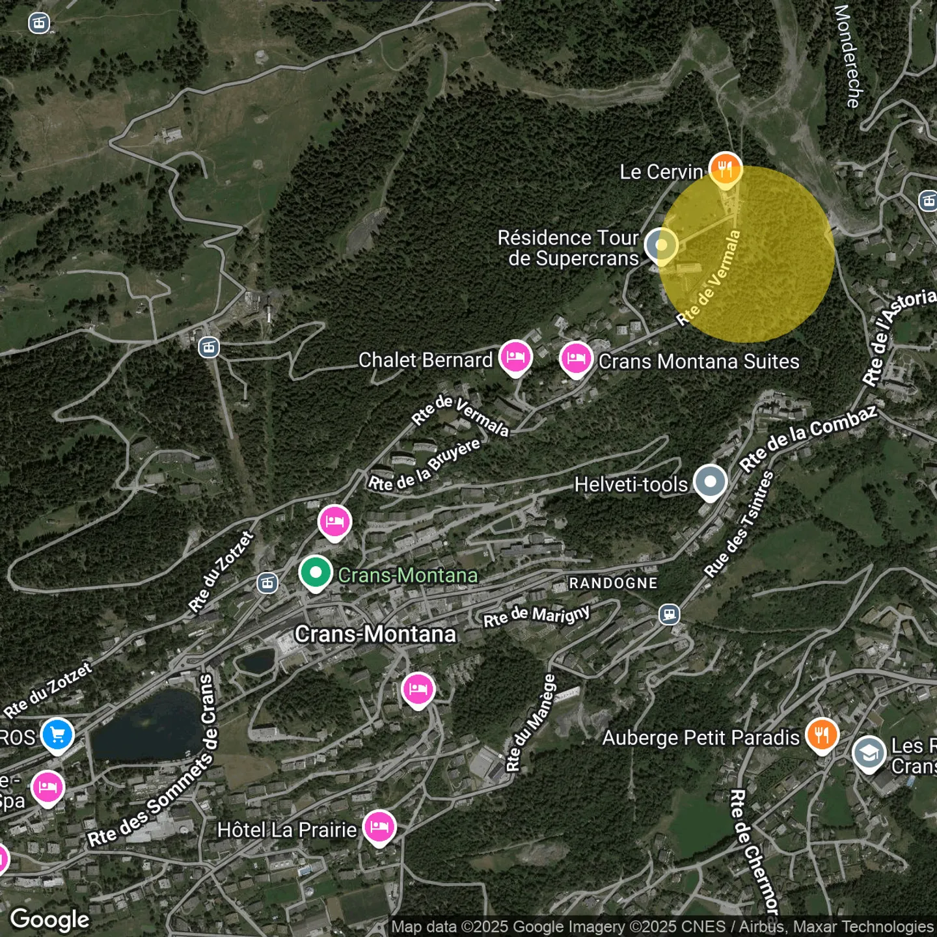Image resolution: width=937 pixels, height=937 pixels.
Task: Open the Hôtel La Prairie lodging pin
Action: point(379,827)
